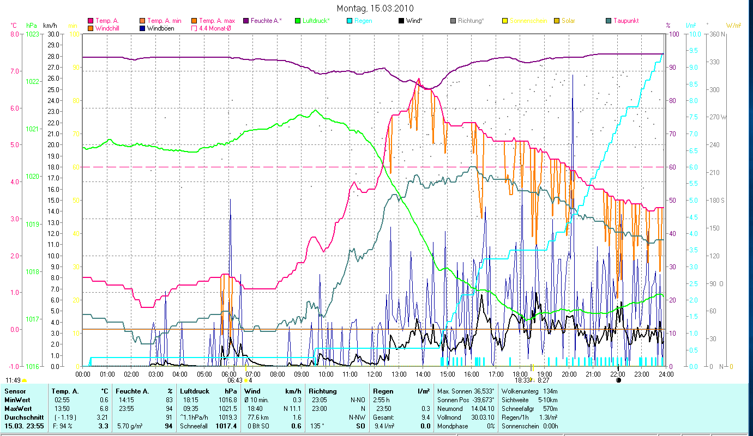
Task: Click the gray Richtung legend square
Action: 453,21
